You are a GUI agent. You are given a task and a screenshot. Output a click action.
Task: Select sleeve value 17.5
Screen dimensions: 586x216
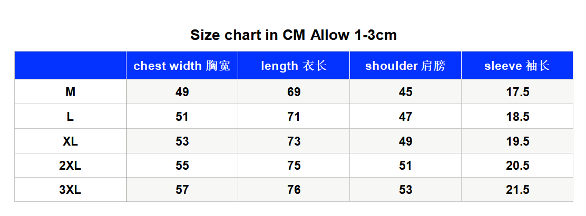[517, 92]
